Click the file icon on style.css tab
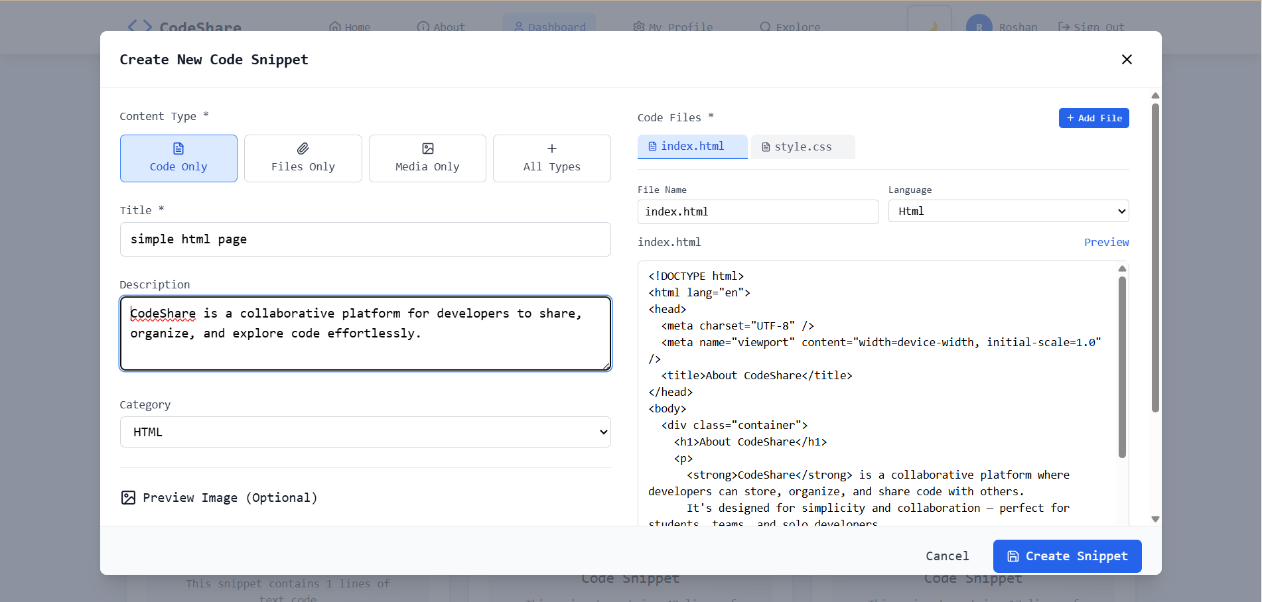 (766, 147)
